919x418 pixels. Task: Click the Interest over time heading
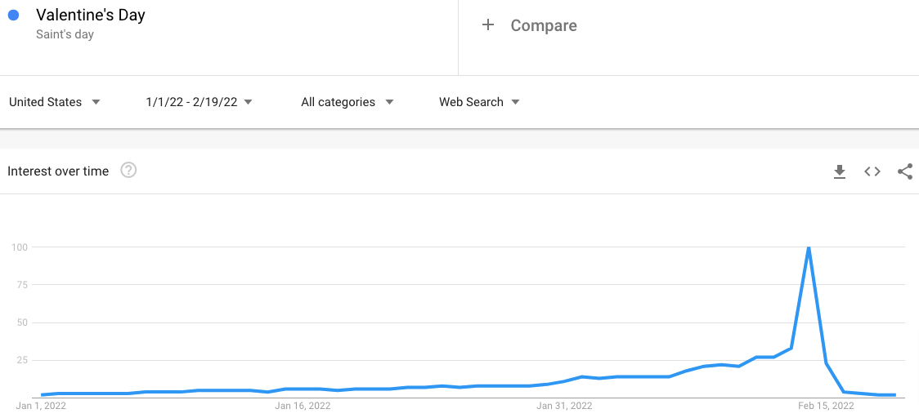[58, 171]
